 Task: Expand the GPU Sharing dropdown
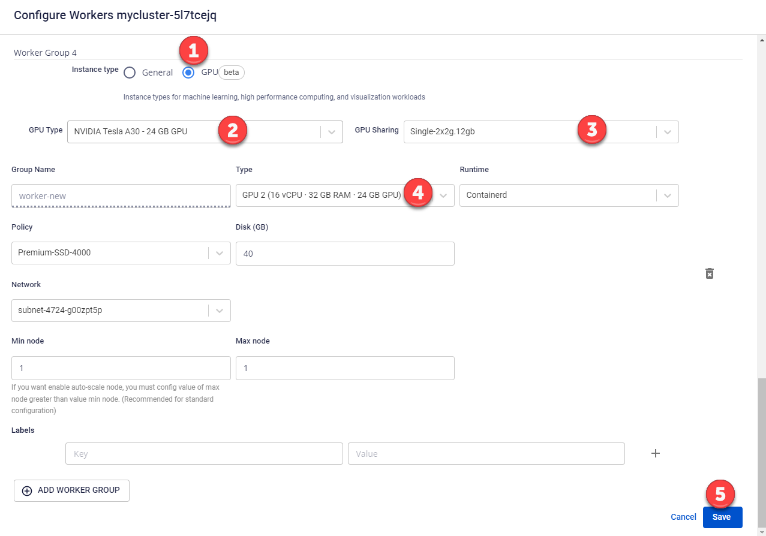(540, 131)
